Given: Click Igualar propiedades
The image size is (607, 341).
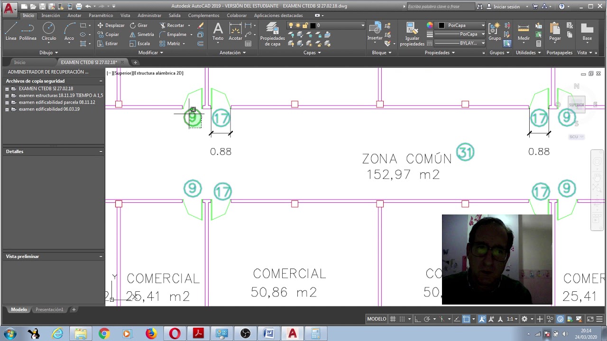Looking at the screenshot, I should tap(412, 34).
